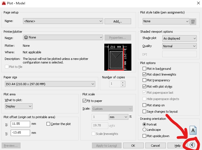Click the plot style table editor icon
This screenshot has width=202, height=150.
(193, 21)
